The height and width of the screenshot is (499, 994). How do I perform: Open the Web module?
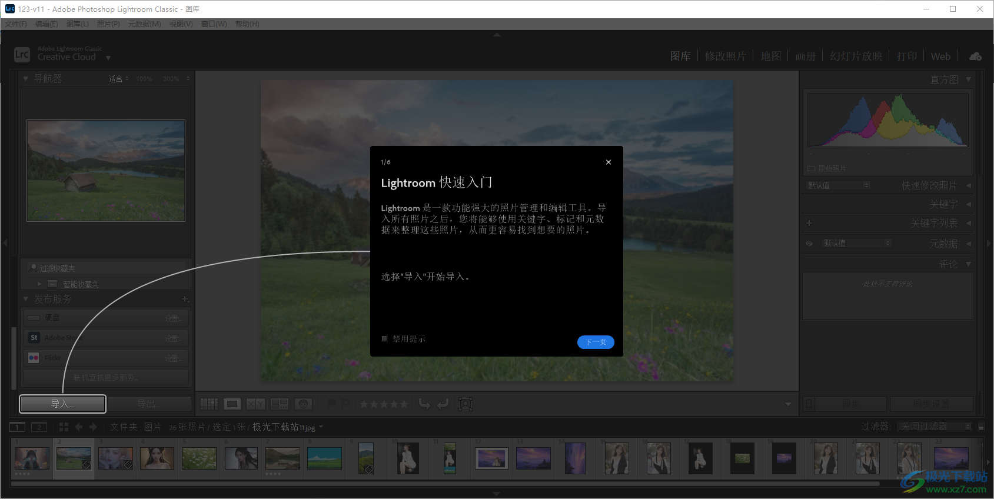click(x=940, y=56)
